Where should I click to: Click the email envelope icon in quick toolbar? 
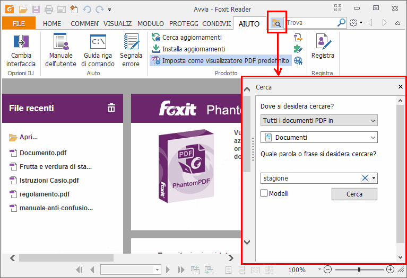point(62,10)
